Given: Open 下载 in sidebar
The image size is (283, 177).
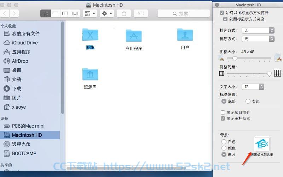Looking at the screenshot, I should 30,88.
